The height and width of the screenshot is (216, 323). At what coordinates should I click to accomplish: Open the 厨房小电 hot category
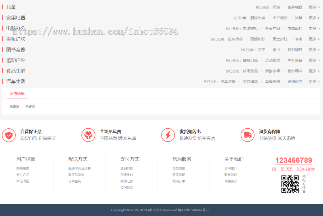coord(258,18)
